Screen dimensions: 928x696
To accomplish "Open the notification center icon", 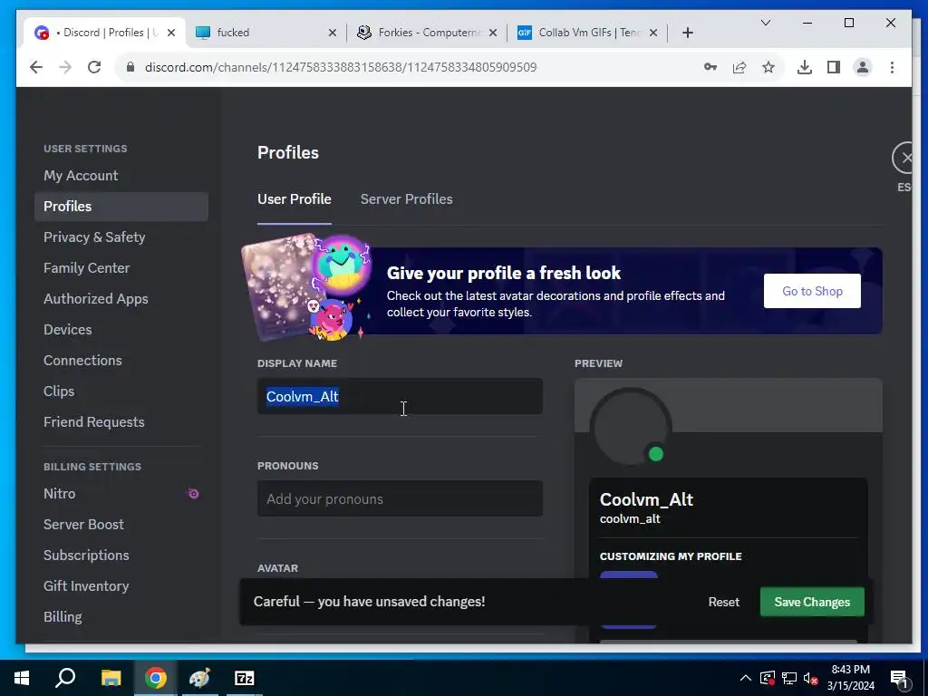I will pyautogui.click(x=899, y=679).
